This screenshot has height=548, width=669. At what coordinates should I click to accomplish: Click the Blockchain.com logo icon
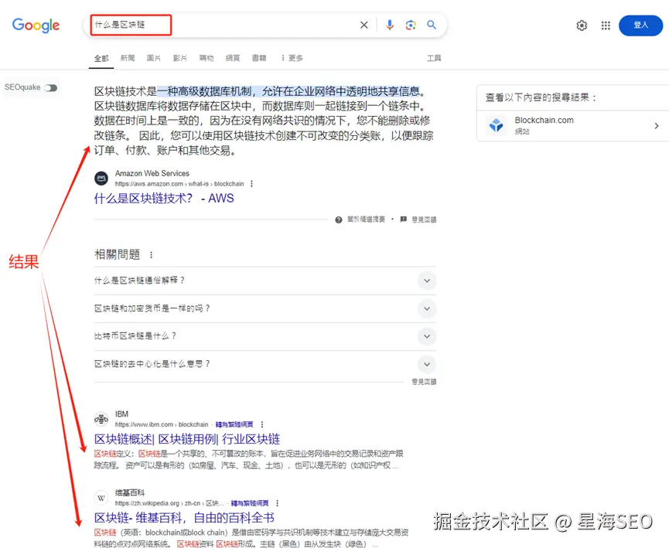(497, 125)
